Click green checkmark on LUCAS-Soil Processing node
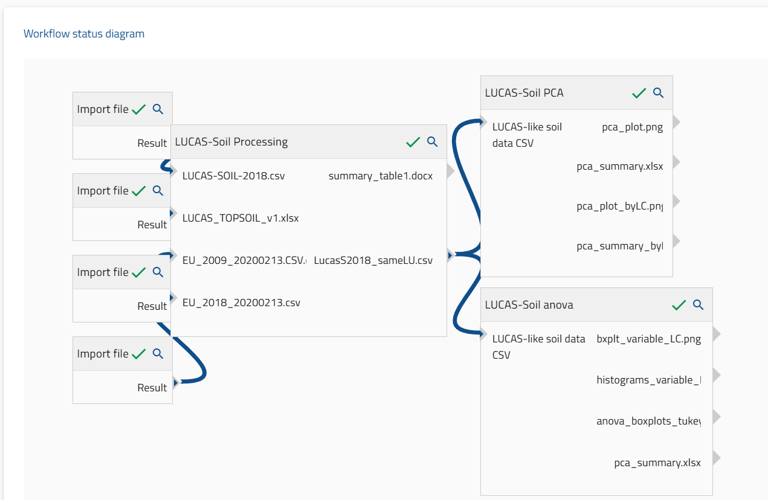 click(x=413, y=143)
